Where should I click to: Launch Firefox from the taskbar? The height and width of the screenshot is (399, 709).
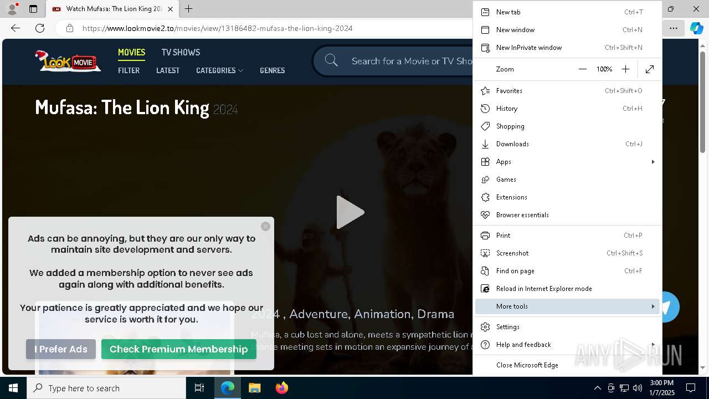281,388
